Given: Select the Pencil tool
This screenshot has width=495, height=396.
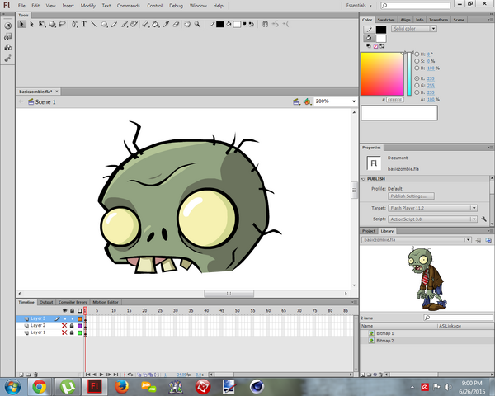Looking at the screenshot, I should [x=114, y=24].
